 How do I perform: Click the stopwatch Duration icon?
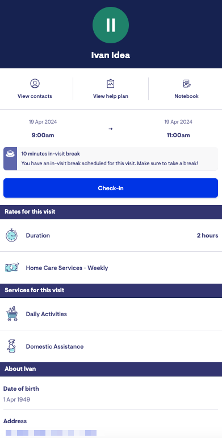(x=11, y=235)
